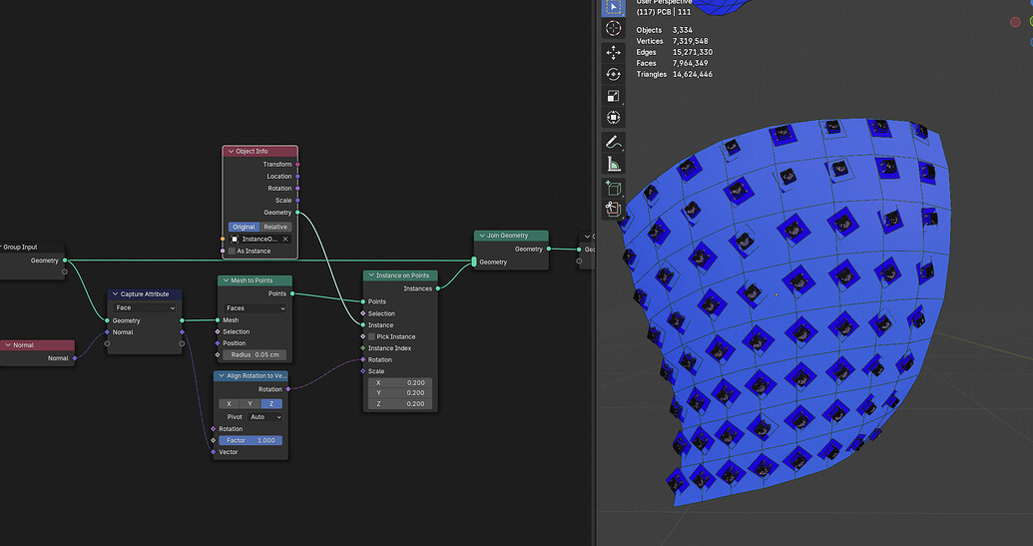Select the Join Geometry node header
This screenshot has width=1033, height=546.
point(511,236)
